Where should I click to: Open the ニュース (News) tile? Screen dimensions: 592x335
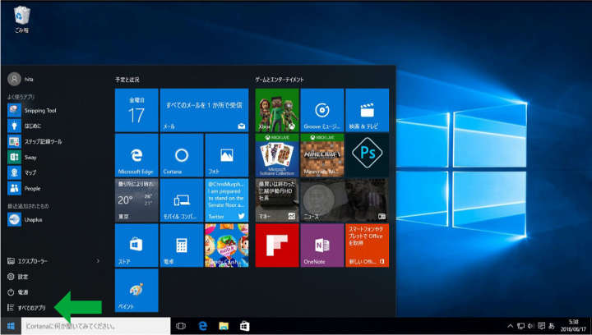pos(345,200)
